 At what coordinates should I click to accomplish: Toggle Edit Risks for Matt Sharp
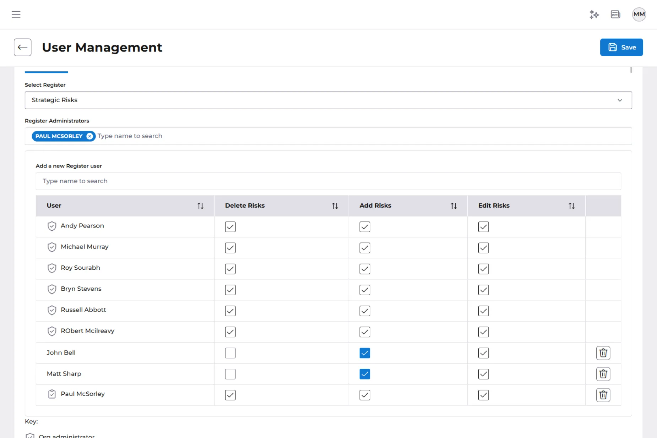click(483, 374)
